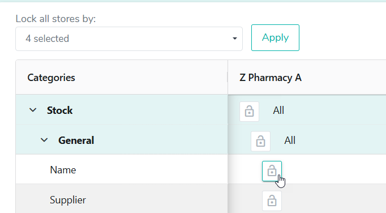Click the divider between Categories and Z Pharmacy A headers

(x=228, y=77)
